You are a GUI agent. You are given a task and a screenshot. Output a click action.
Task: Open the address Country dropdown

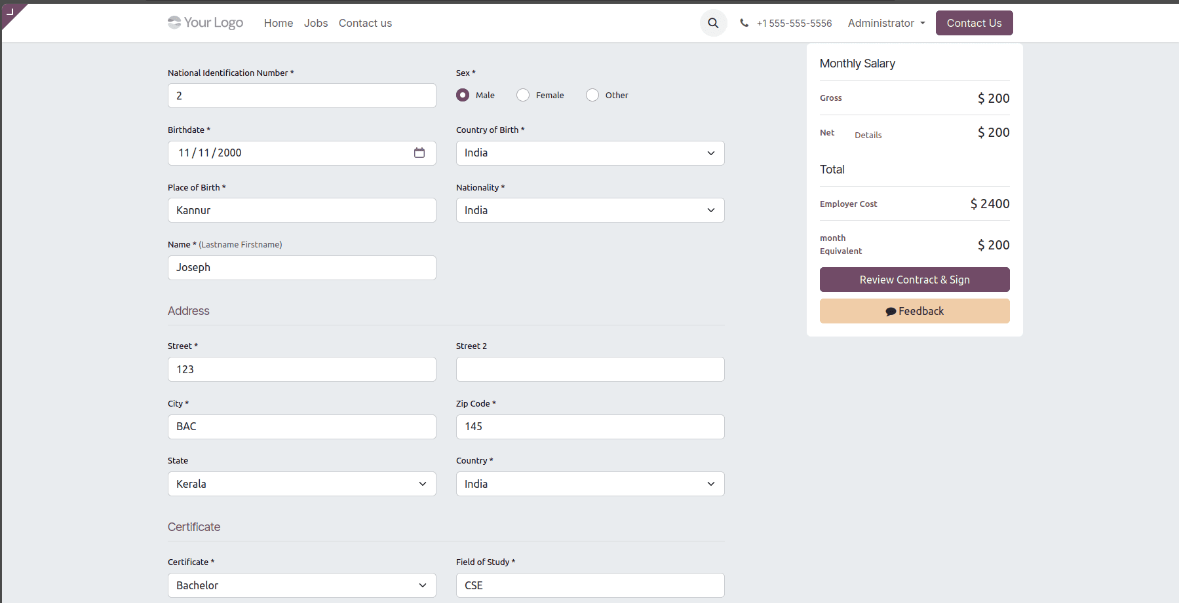(x=590, y=484)
